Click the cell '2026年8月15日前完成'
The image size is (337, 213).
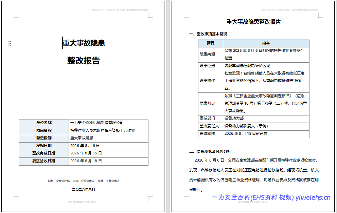click(x=266, y=134)
